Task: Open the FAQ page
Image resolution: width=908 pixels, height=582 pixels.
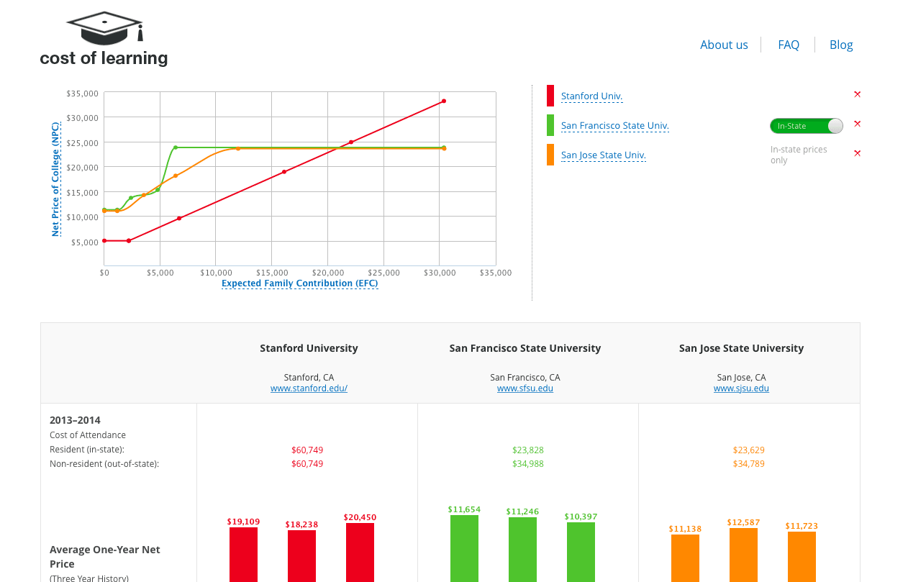Action: click(789, 45)
